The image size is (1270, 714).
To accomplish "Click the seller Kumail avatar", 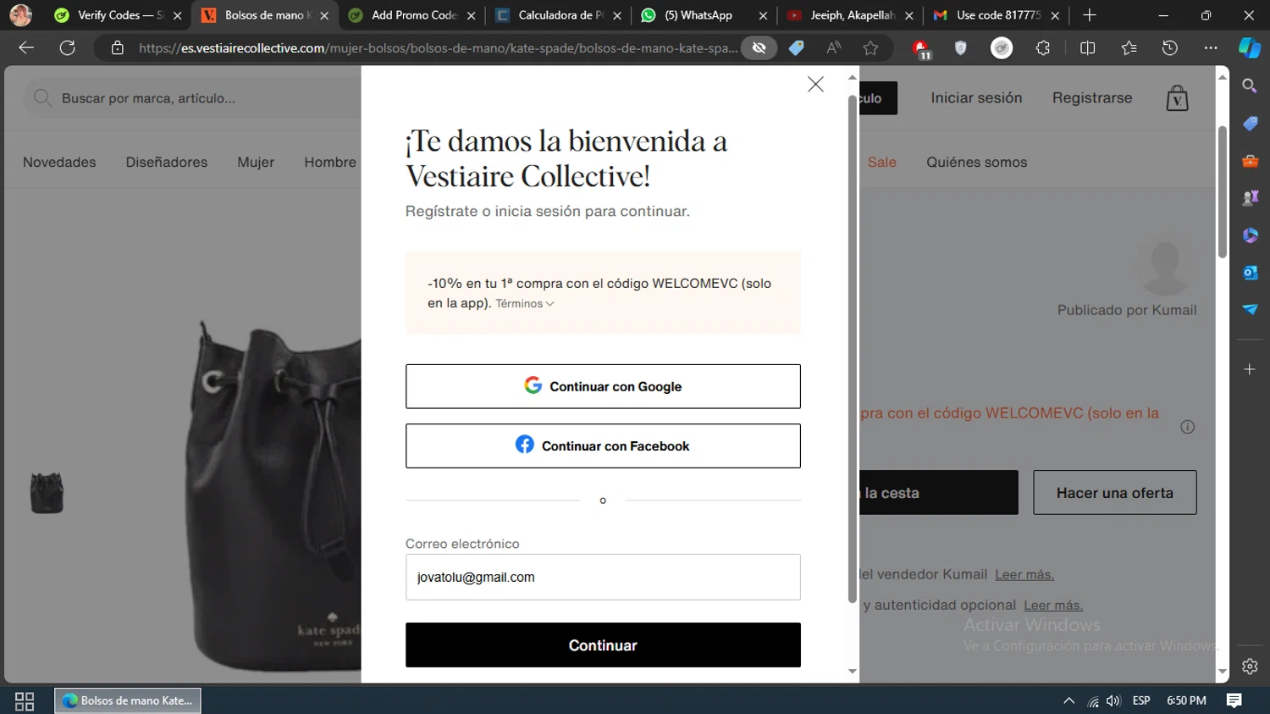I will coord(1166,267).
